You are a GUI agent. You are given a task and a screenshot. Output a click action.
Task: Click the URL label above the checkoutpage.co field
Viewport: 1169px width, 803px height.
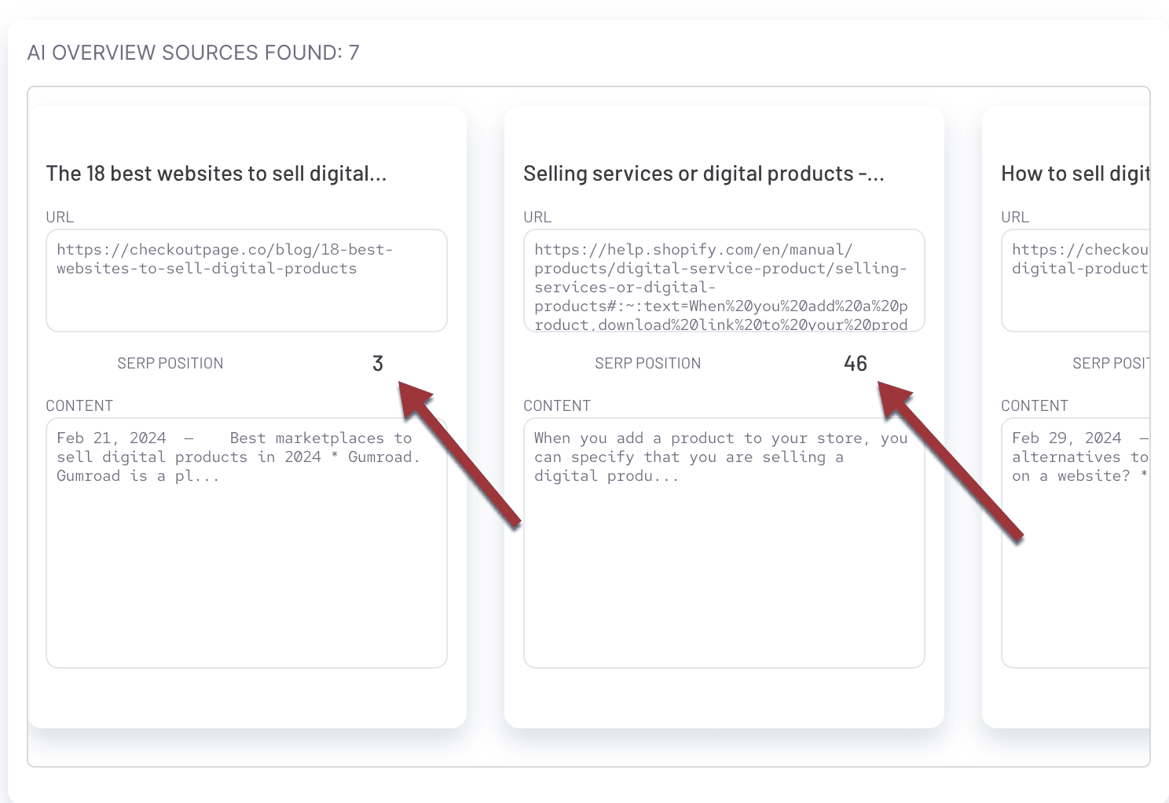[60, 217]
